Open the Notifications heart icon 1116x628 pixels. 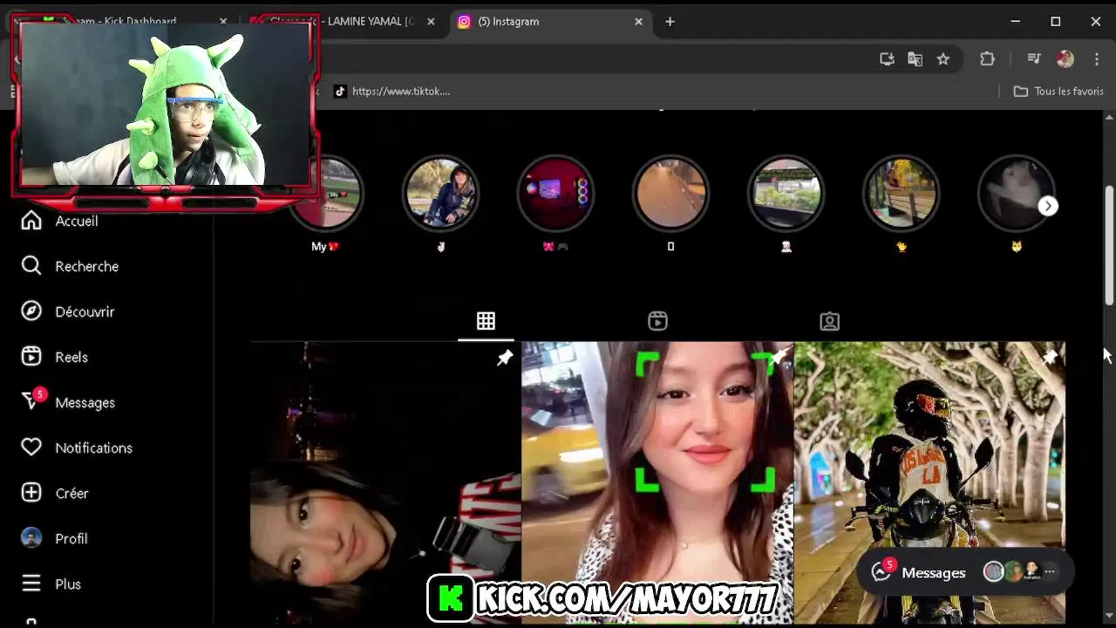point(31,447)
